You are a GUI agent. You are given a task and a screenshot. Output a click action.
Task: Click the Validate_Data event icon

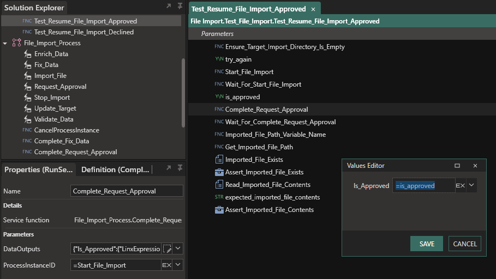[x=27, y=119]
